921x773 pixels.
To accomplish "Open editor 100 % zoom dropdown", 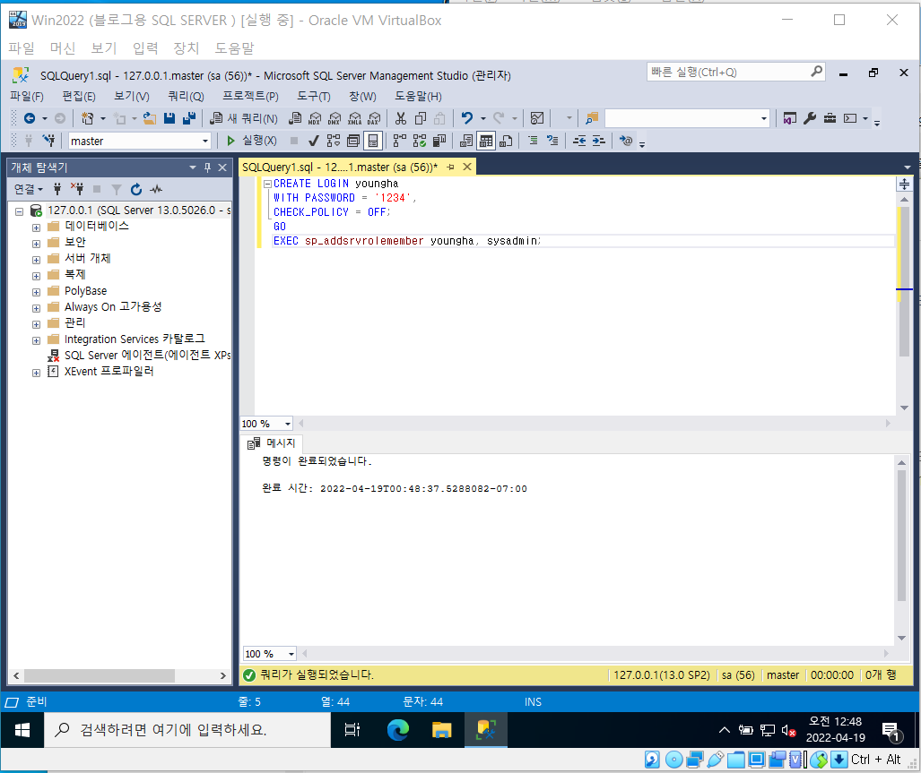I will point(287,424).
